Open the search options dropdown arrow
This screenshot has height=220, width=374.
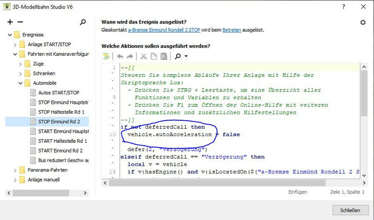point(187,56)
